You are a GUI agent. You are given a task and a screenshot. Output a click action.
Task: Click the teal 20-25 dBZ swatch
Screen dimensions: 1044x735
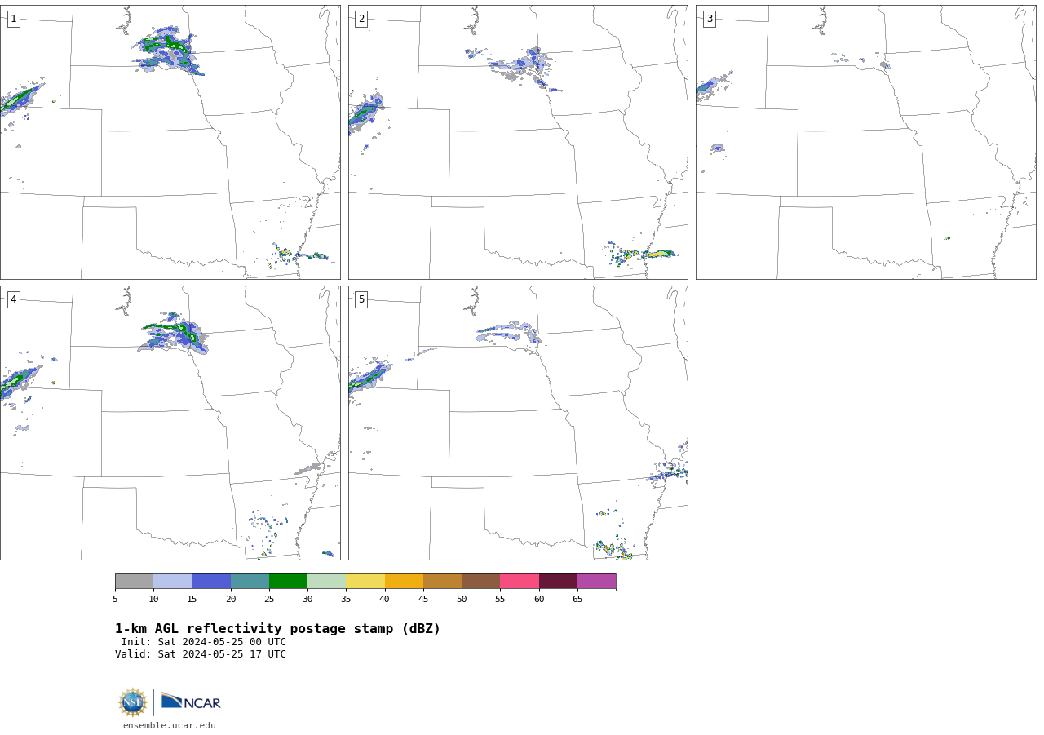pos(250,581)
